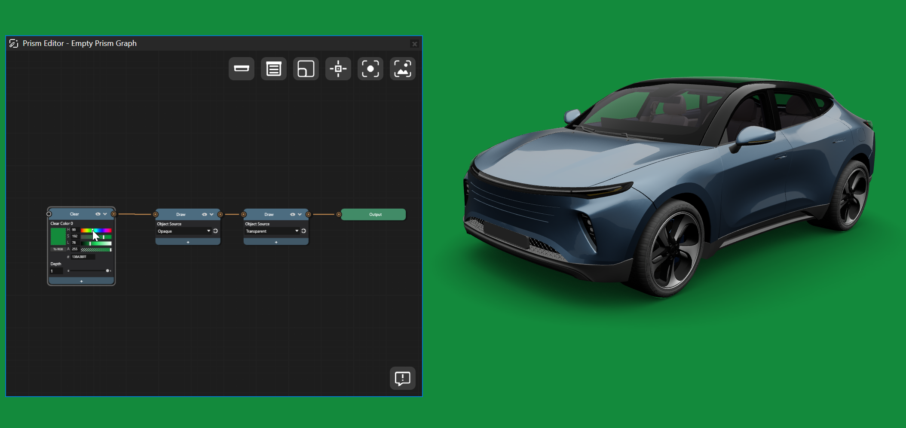Click the arrow icon beside Transparent dropdown

click(303, 231)
